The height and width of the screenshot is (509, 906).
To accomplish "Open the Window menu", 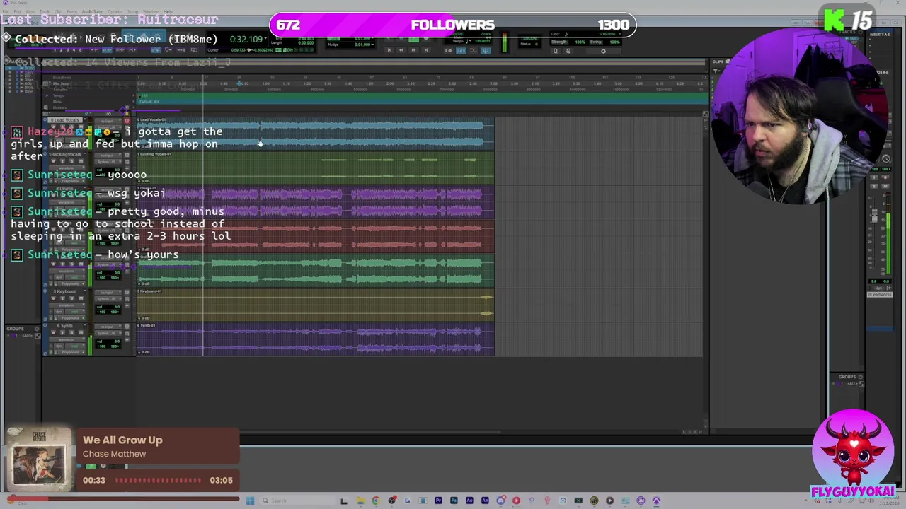I will pos(151,11).
